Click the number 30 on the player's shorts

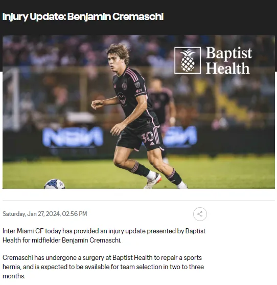pyautogui.click(x=148, y=138)
